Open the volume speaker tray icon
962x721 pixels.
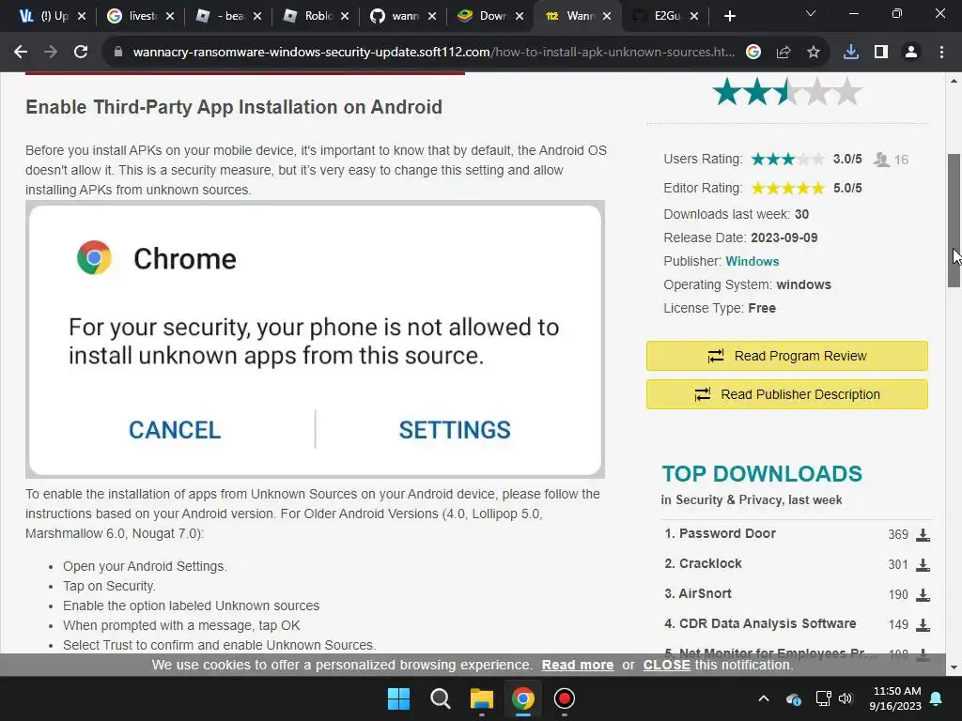pyautogui.click(x=846, y=698)
